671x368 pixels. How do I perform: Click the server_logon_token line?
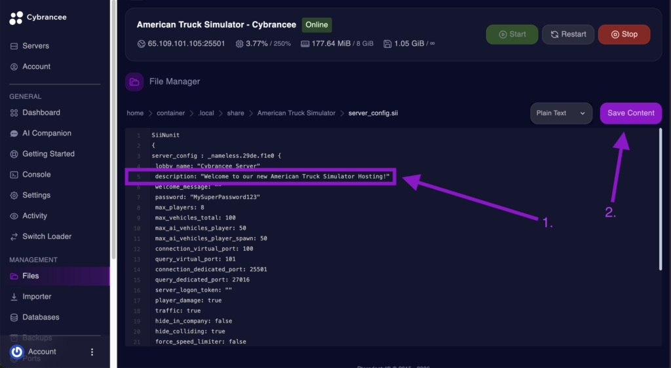tap(193, 290)
